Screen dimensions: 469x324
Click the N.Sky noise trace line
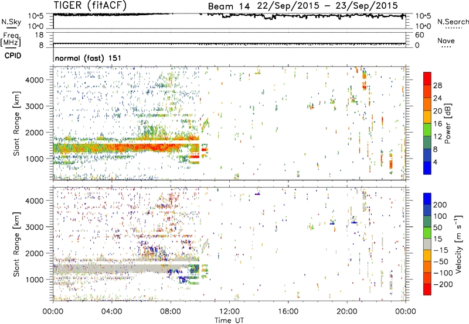229,15
